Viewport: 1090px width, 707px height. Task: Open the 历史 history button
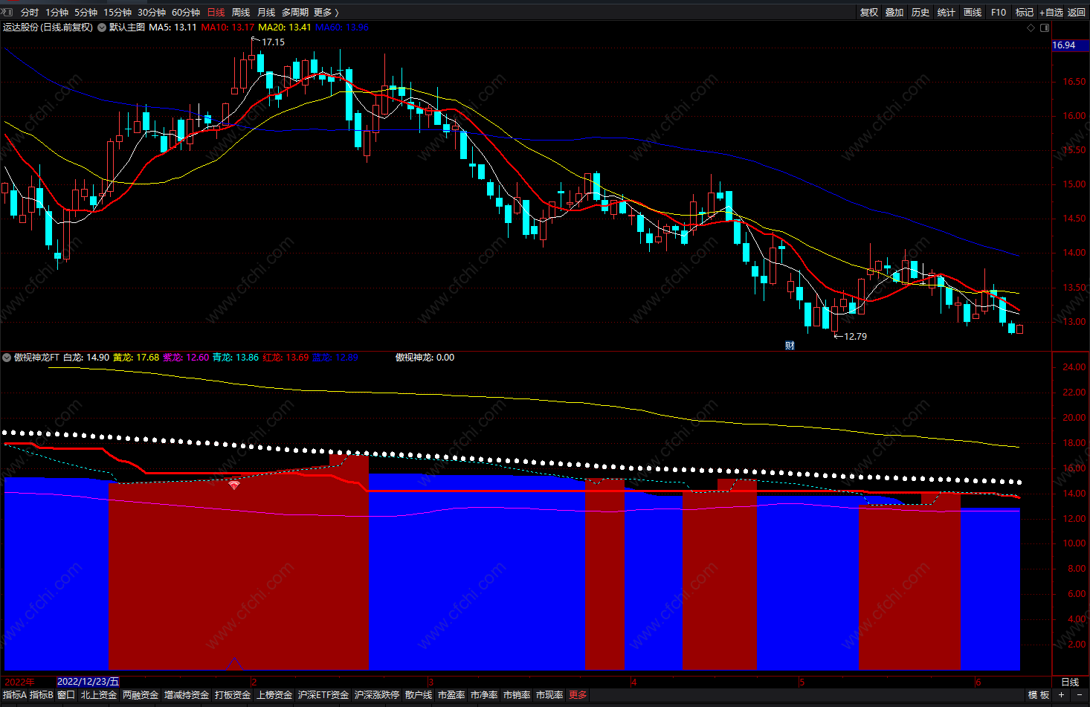click(x=920, y=12)
